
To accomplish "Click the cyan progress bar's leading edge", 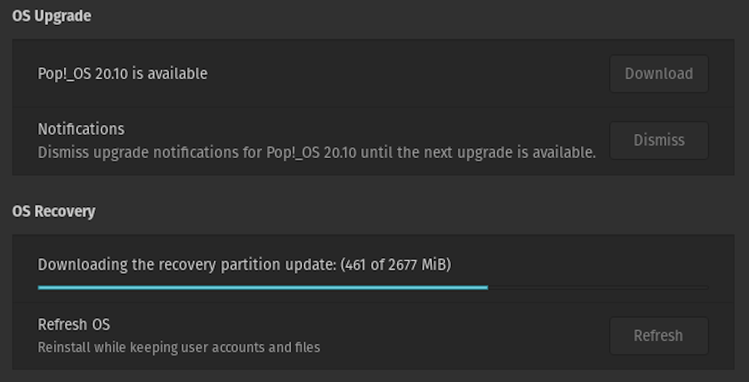I will [x=487, y=287].
